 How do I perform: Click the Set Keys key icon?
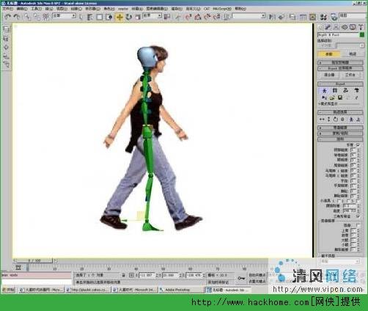coord(241,278)
